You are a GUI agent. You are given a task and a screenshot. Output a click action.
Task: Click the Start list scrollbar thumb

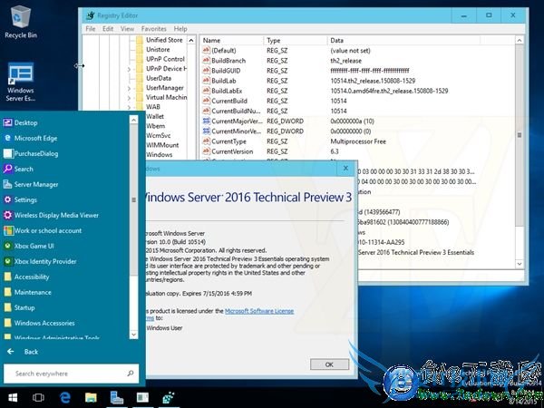(x=134, y=199)
